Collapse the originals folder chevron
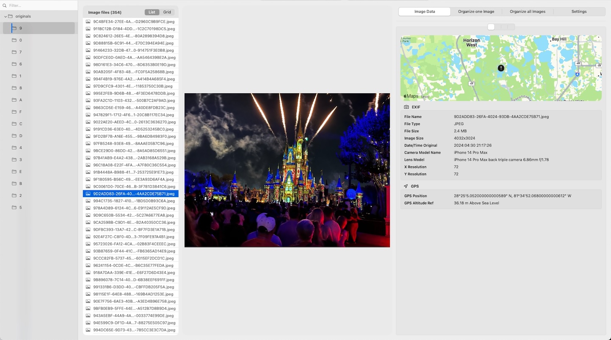 (6, 17)
